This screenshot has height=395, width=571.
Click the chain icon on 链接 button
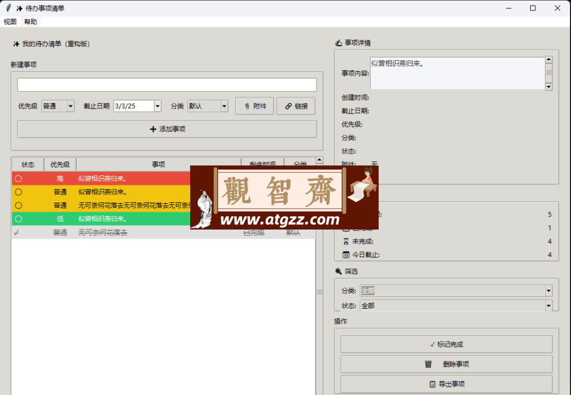pos(288,106)
